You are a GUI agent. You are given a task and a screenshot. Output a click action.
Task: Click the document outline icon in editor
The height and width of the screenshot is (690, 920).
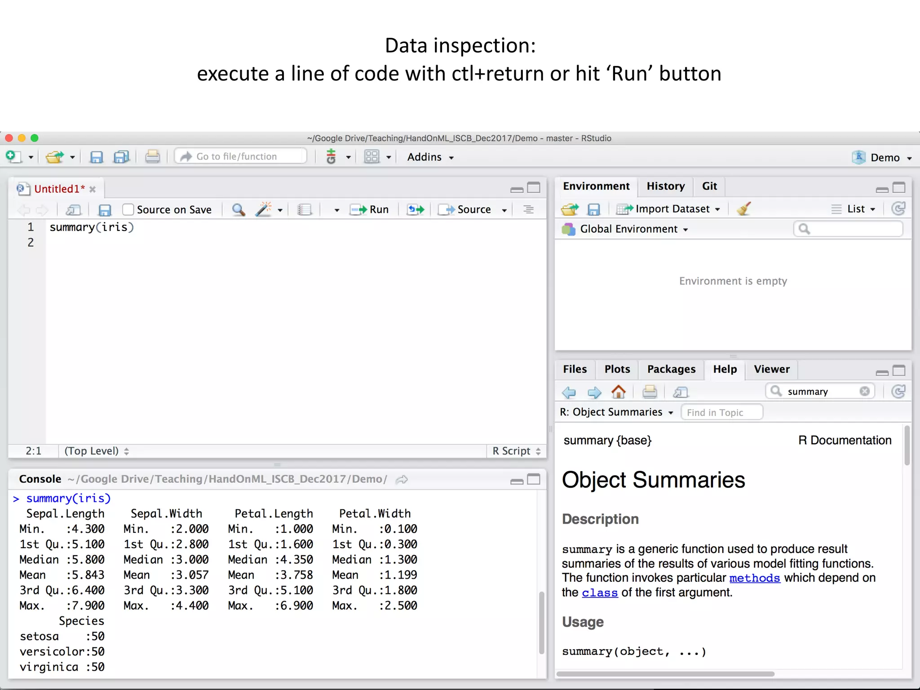pyautogui.click(x=529, y=209)
